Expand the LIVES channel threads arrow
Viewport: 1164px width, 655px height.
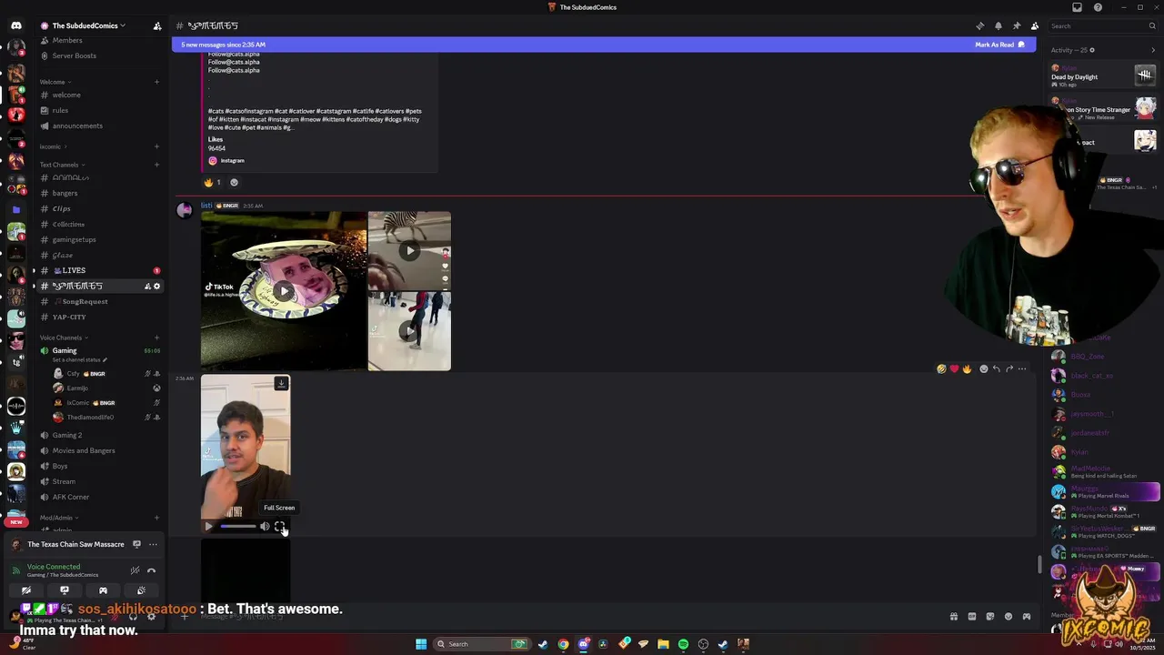point(34,270)
